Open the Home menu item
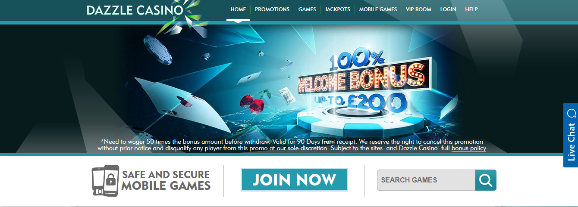This screenshot has width=578, height=207. pyautogui.click(x=238, y=9)
